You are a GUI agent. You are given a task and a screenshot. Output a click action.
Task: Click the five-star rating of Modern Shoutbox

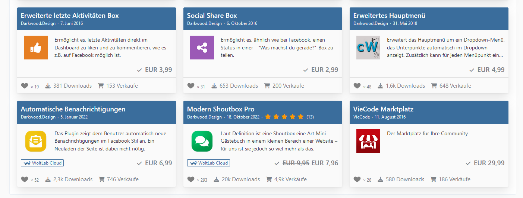284,117
